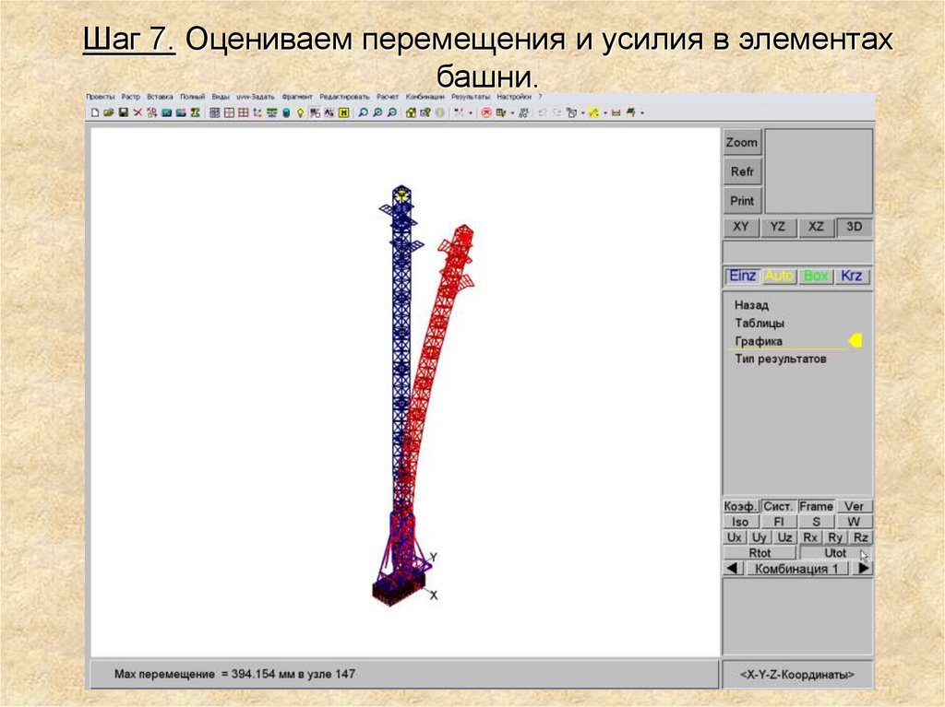Click the Print button
This screenshot has width=945, height=707.
click(742, 201)
